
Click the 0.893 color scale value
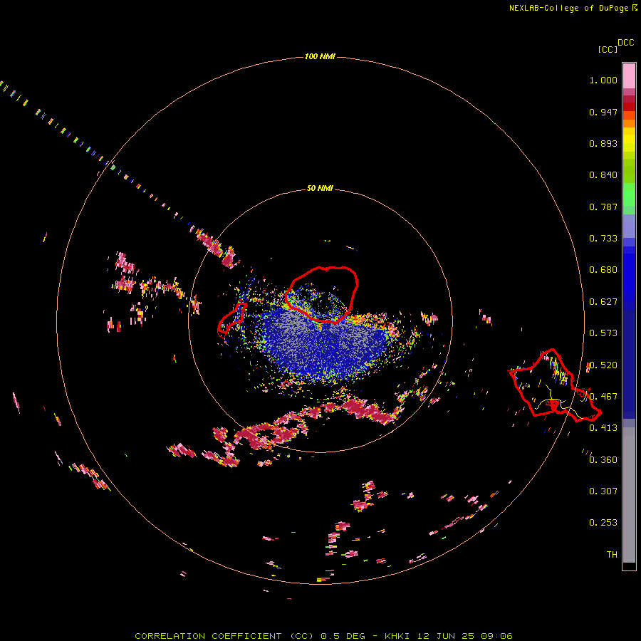tap(603, 143)
